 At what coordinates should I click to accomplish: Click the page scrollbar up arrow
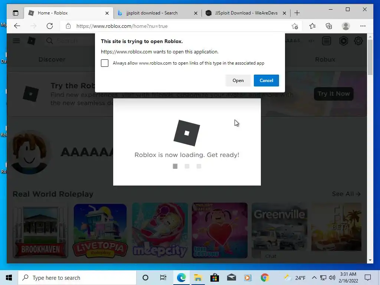click(x=370, y=37)
